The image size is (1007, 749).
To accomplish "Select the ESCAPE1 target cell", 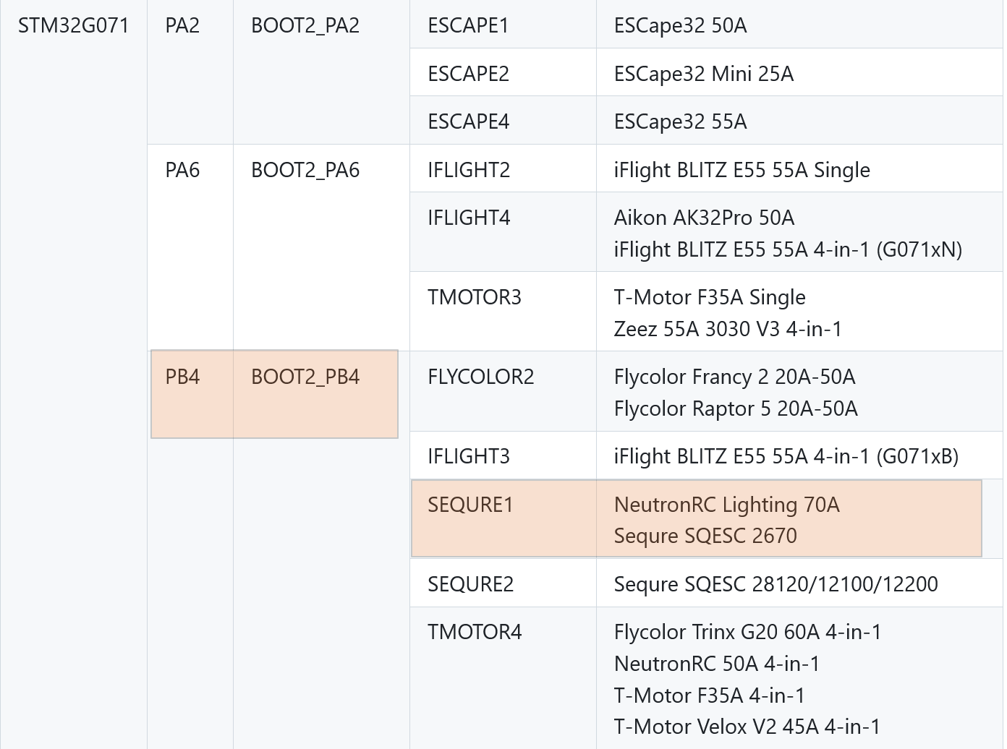I will 503,25.
